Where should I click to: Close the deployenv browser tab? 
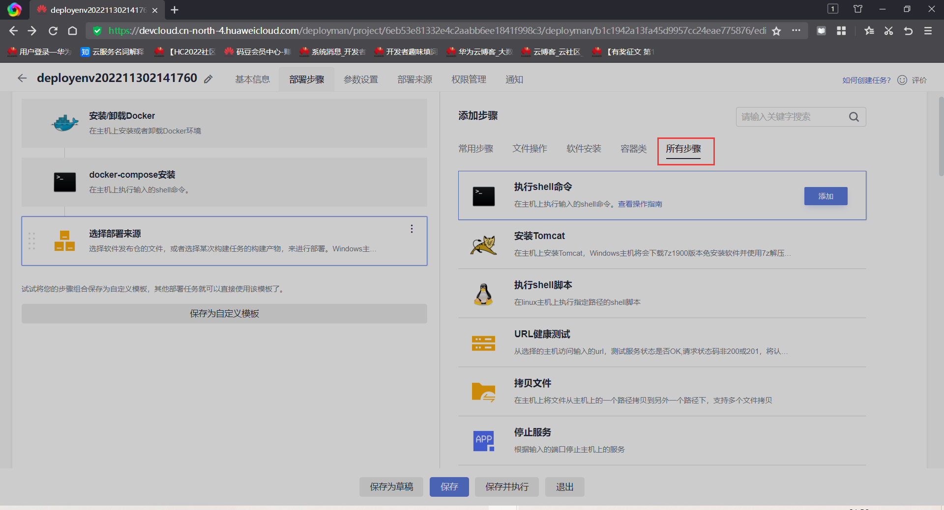click(x=155, y=10)
